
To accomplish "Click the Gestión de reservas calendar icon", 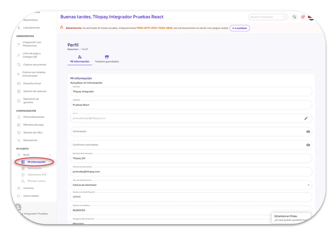I will pyautogui.click(x=19, y=92).
